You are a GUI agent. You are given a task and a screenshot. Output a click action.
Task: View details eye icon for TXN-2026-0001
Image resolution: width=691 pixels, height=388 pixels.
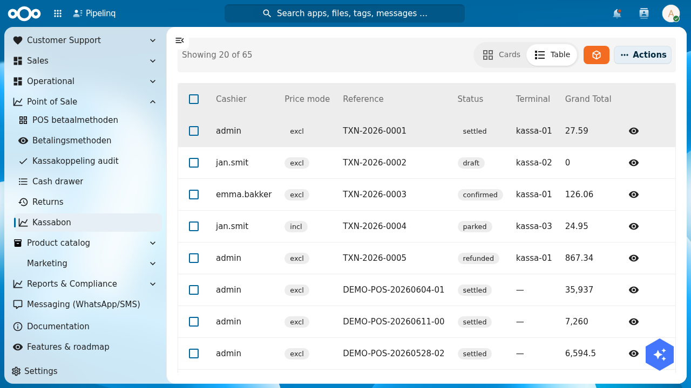click(x=634, y=131)
